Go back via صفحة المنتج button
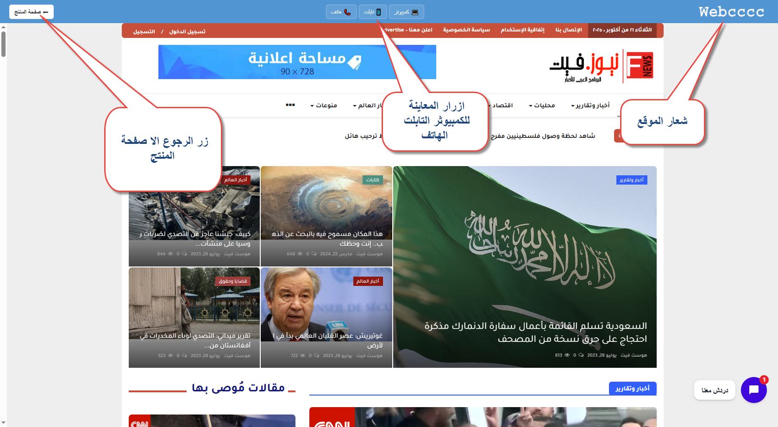 click(x=31, y=12)
